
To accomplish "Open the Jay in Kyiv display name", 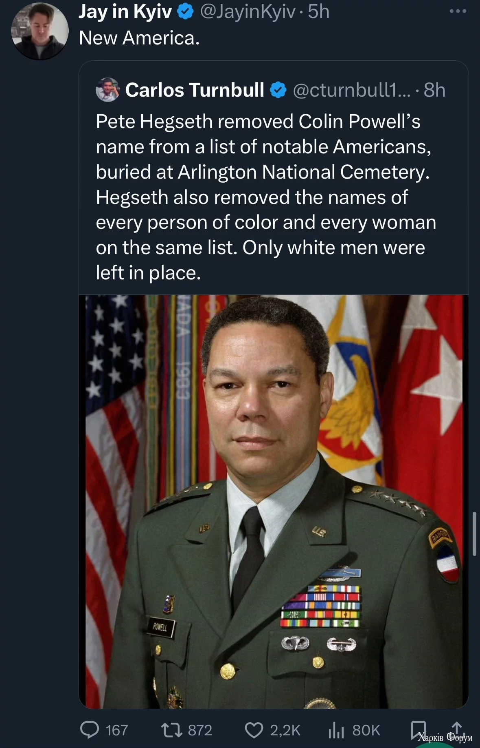I will 125,12.
